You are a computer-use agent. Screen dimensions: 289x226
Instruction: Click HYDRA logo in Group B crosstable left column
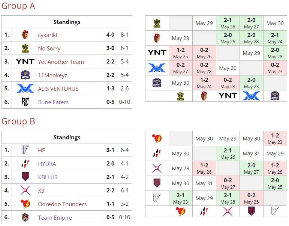tap(157, 154)
